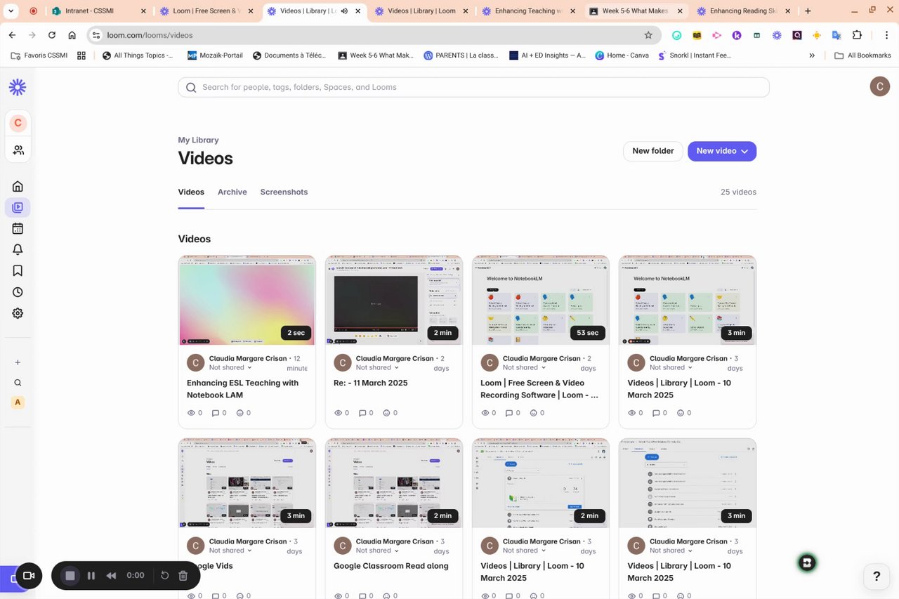Open the New video dropdown
The width and height of the screenshot is (899, 599).
click(x=722, y=151)
